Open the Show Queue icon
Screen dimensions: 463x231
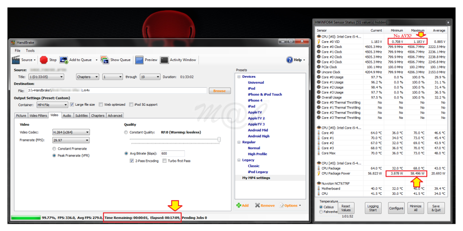(104, 60)
